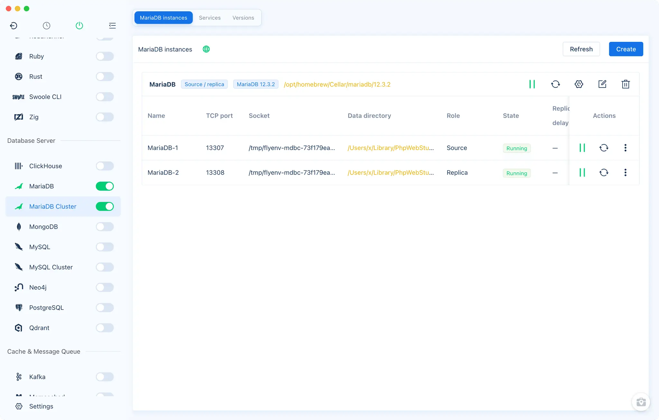This screenshot has width=659, height=420.
Task: Click the Ruby gem icon
Action: (x=19, y=56)
